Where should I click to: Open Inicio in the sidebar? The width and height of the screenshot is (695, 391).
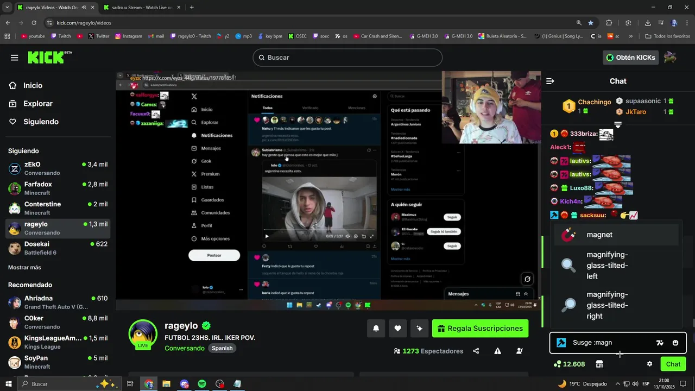tap(33, 85)
